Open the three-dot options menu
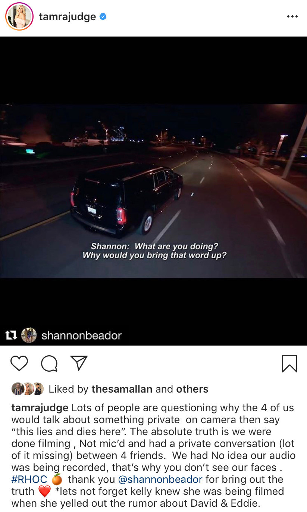307x512 pixels. coord(292,17)
